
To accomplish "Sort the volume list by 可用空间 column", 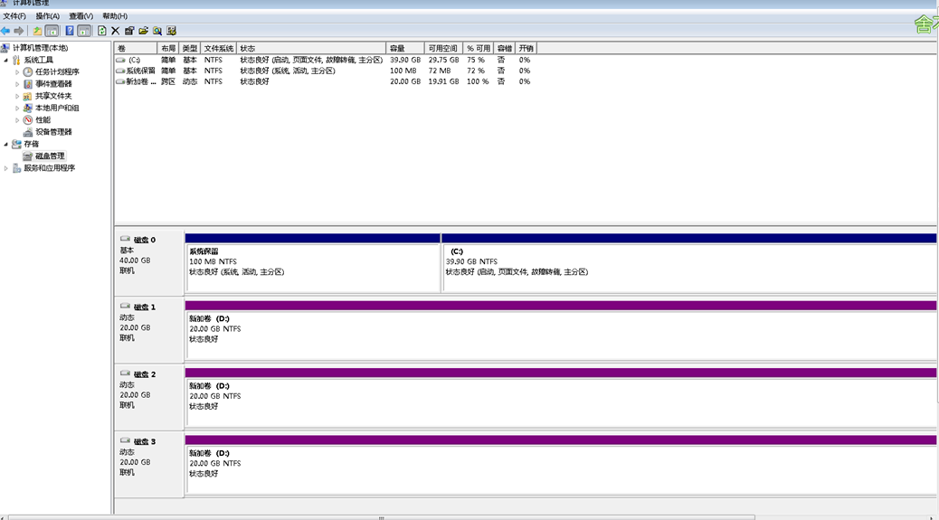I will point(442,48).
